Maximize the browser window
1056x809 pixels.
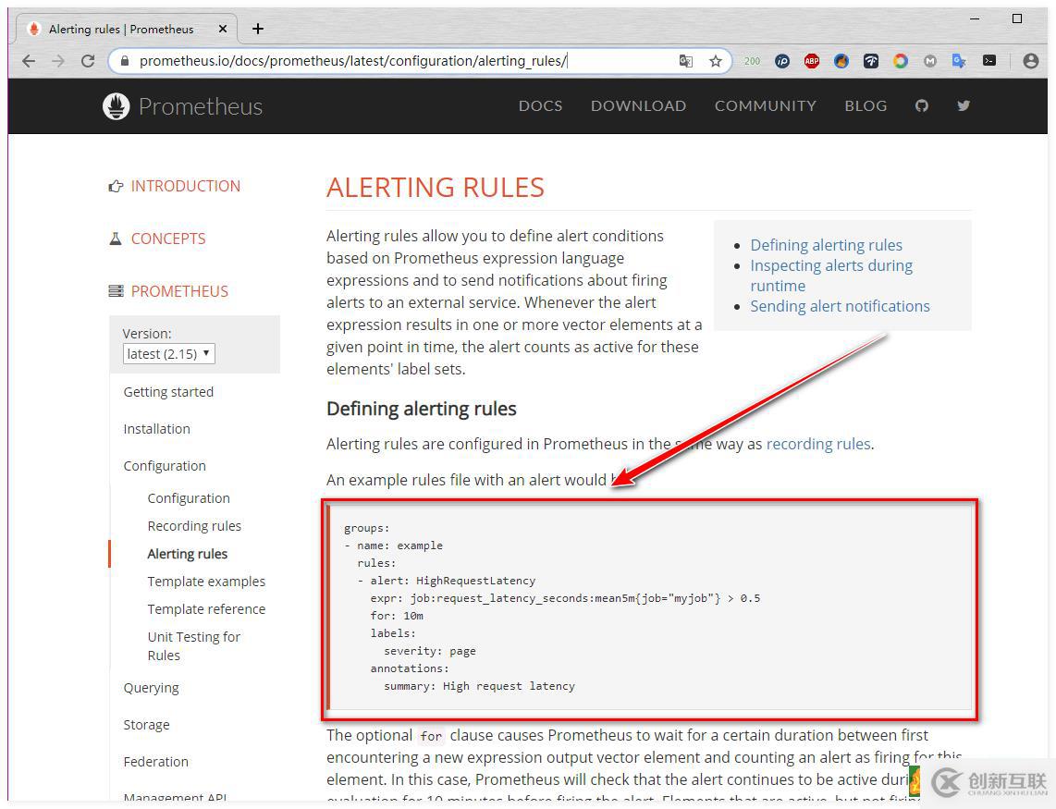[1017, 18]
